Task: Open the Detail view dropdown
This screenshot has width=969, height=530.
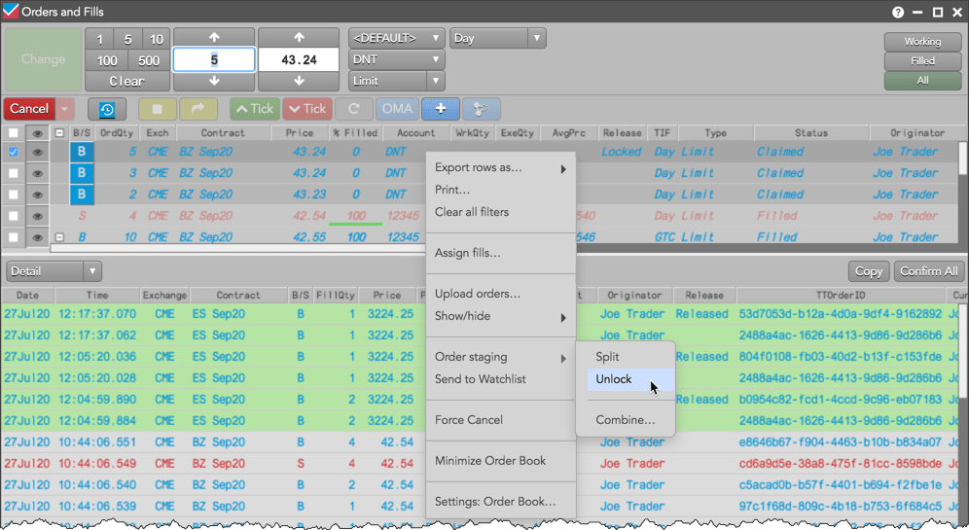Action: pyautogui.click(x=54, y=271)
